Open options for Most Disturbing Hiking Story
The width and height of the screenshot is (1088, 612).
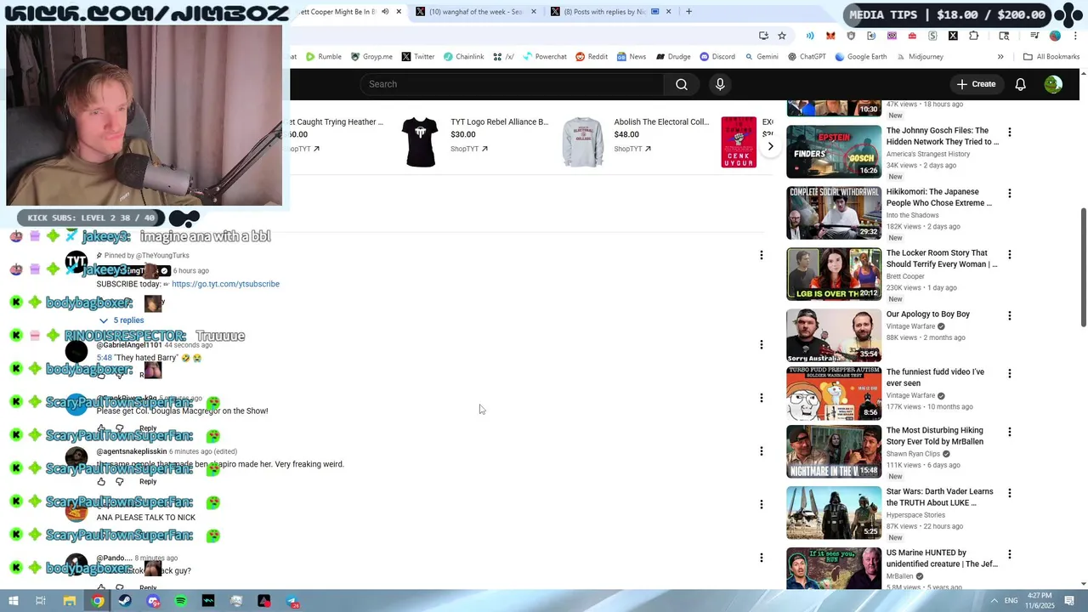[1009, 432]
